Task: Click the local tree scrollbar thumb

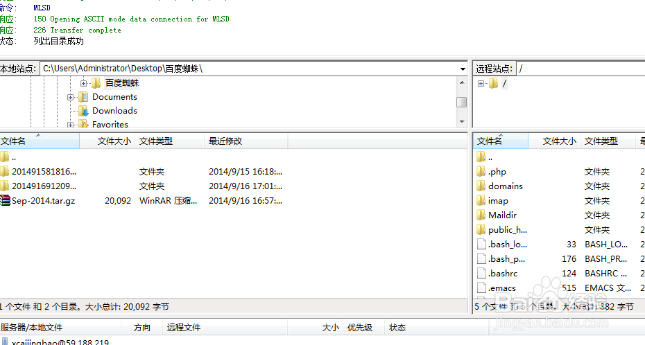Action: pyautogui.click(x=462, y=102)
